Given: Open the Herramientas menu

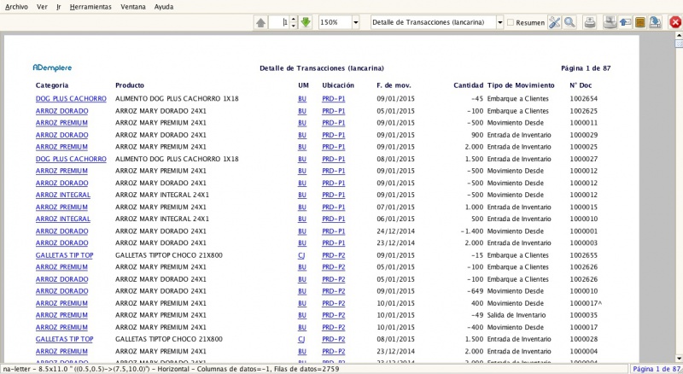Looking at the screenshot, I should 90,7.
